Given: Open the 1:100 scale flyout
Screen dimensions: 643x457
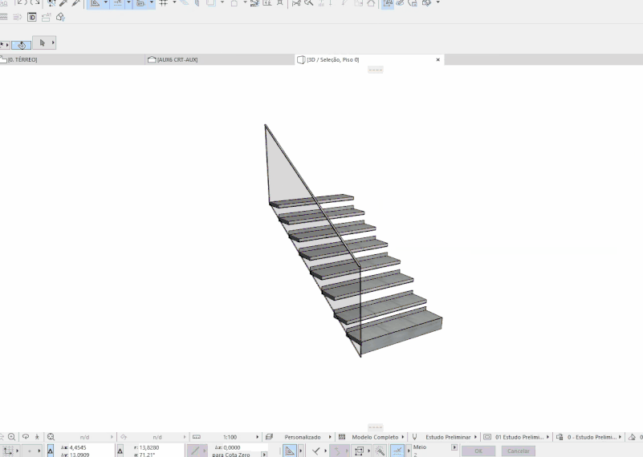Looking at the screenshot, I should point(257,437).
